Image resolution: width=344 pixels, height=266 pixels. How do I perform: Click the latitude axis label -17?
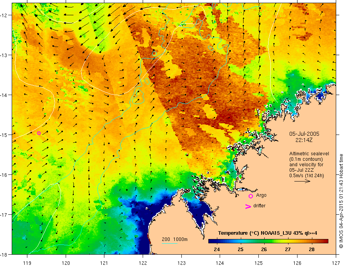4,214
